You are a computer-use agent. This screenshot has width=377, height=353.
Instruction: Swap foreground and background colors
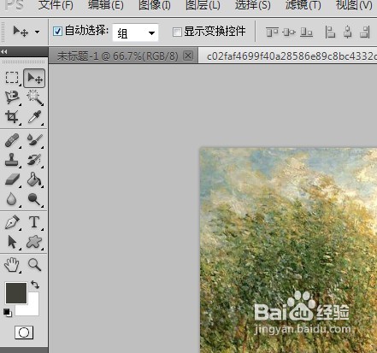click(x=35, y=285)
